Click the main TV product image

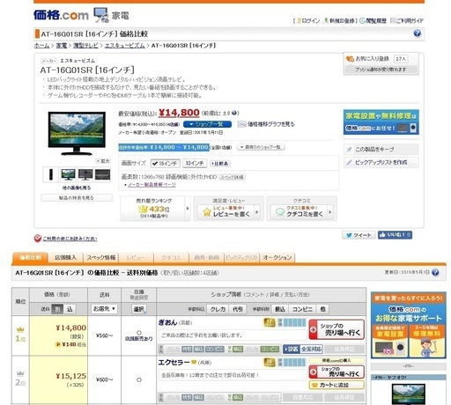point(77,133)
